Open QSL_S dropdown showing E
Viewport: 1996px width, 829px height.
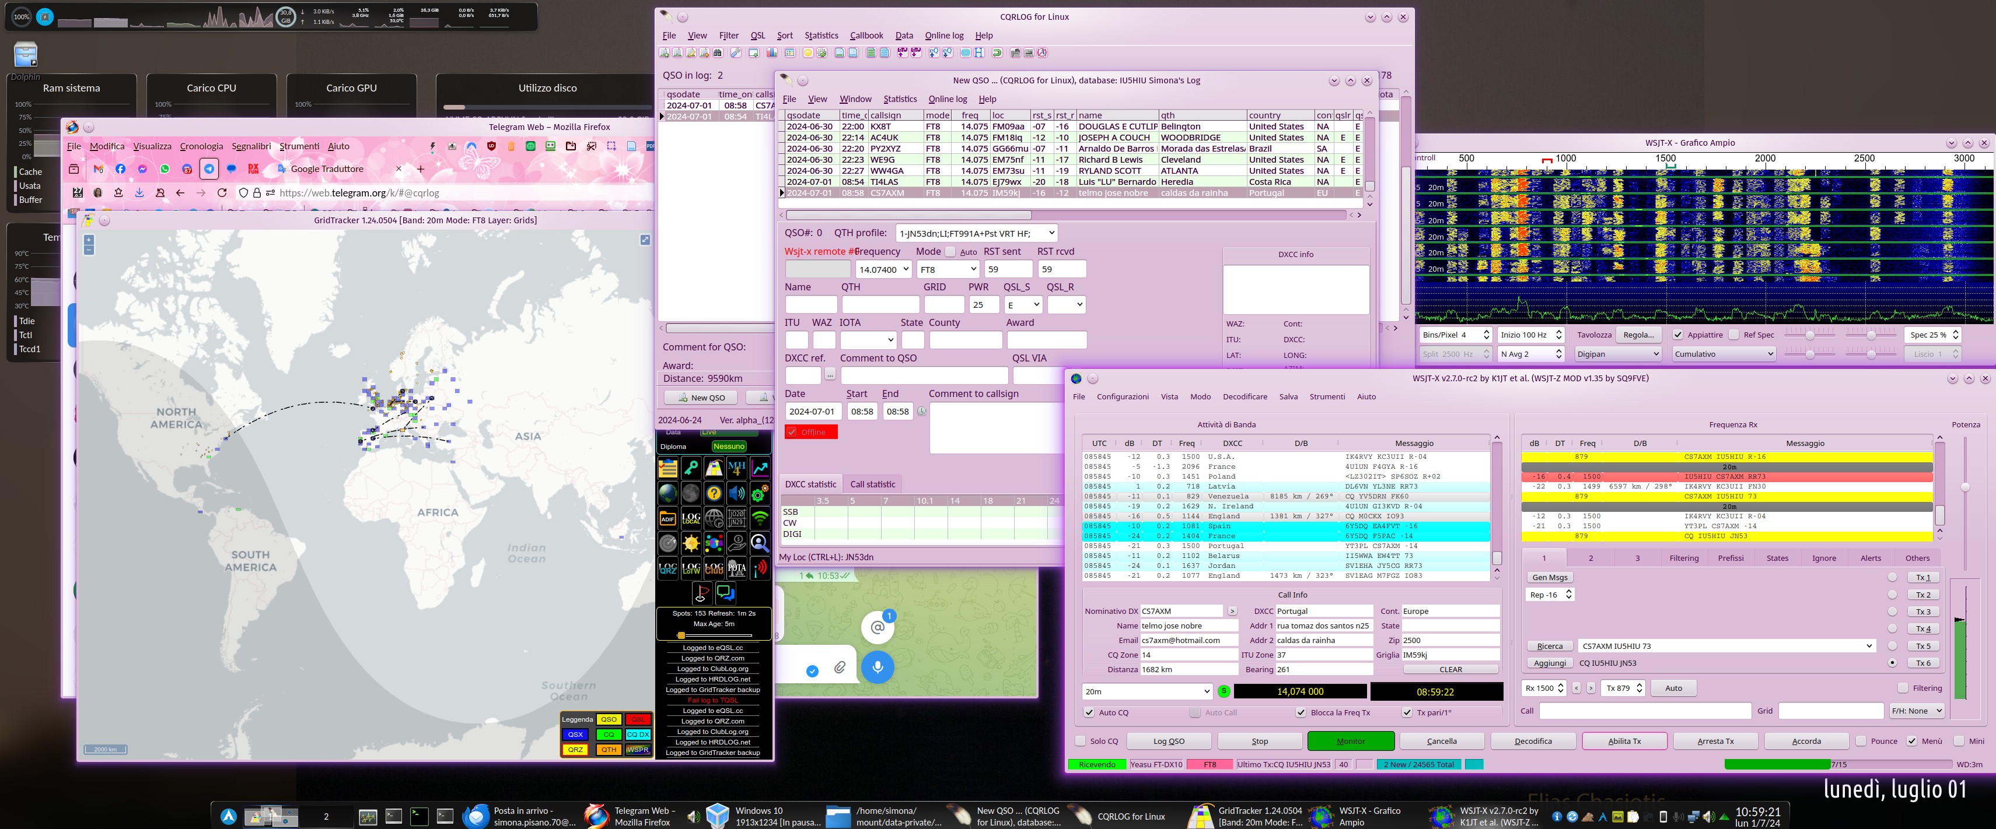[1023, 305]
